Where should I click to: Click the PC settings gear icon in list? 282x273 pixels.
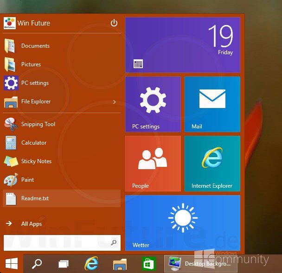(11, 83)
